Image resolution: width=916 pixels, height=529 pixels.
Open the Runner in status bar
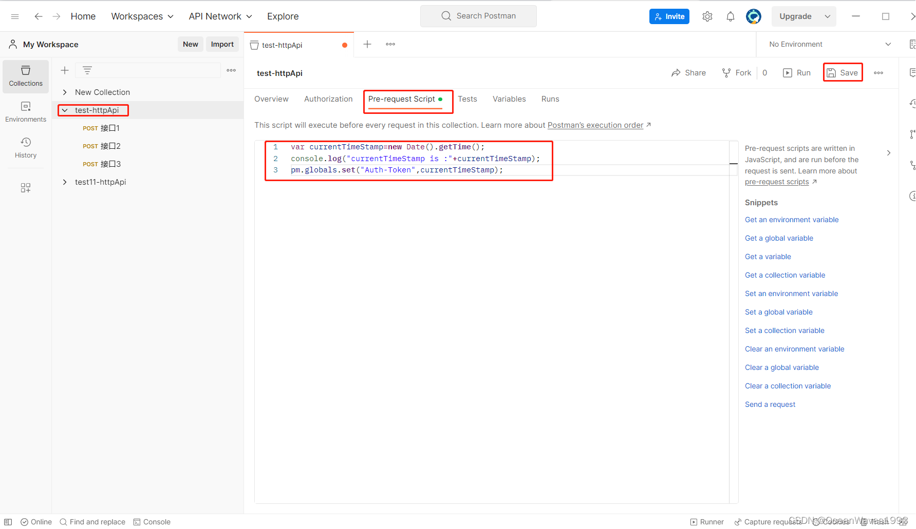coord(707,522)
